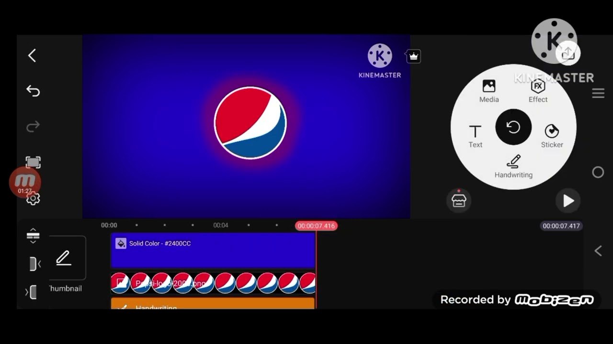Screen dimensions: 613x344
Task: Add a Sticker layer
Action: coord(552,137)
